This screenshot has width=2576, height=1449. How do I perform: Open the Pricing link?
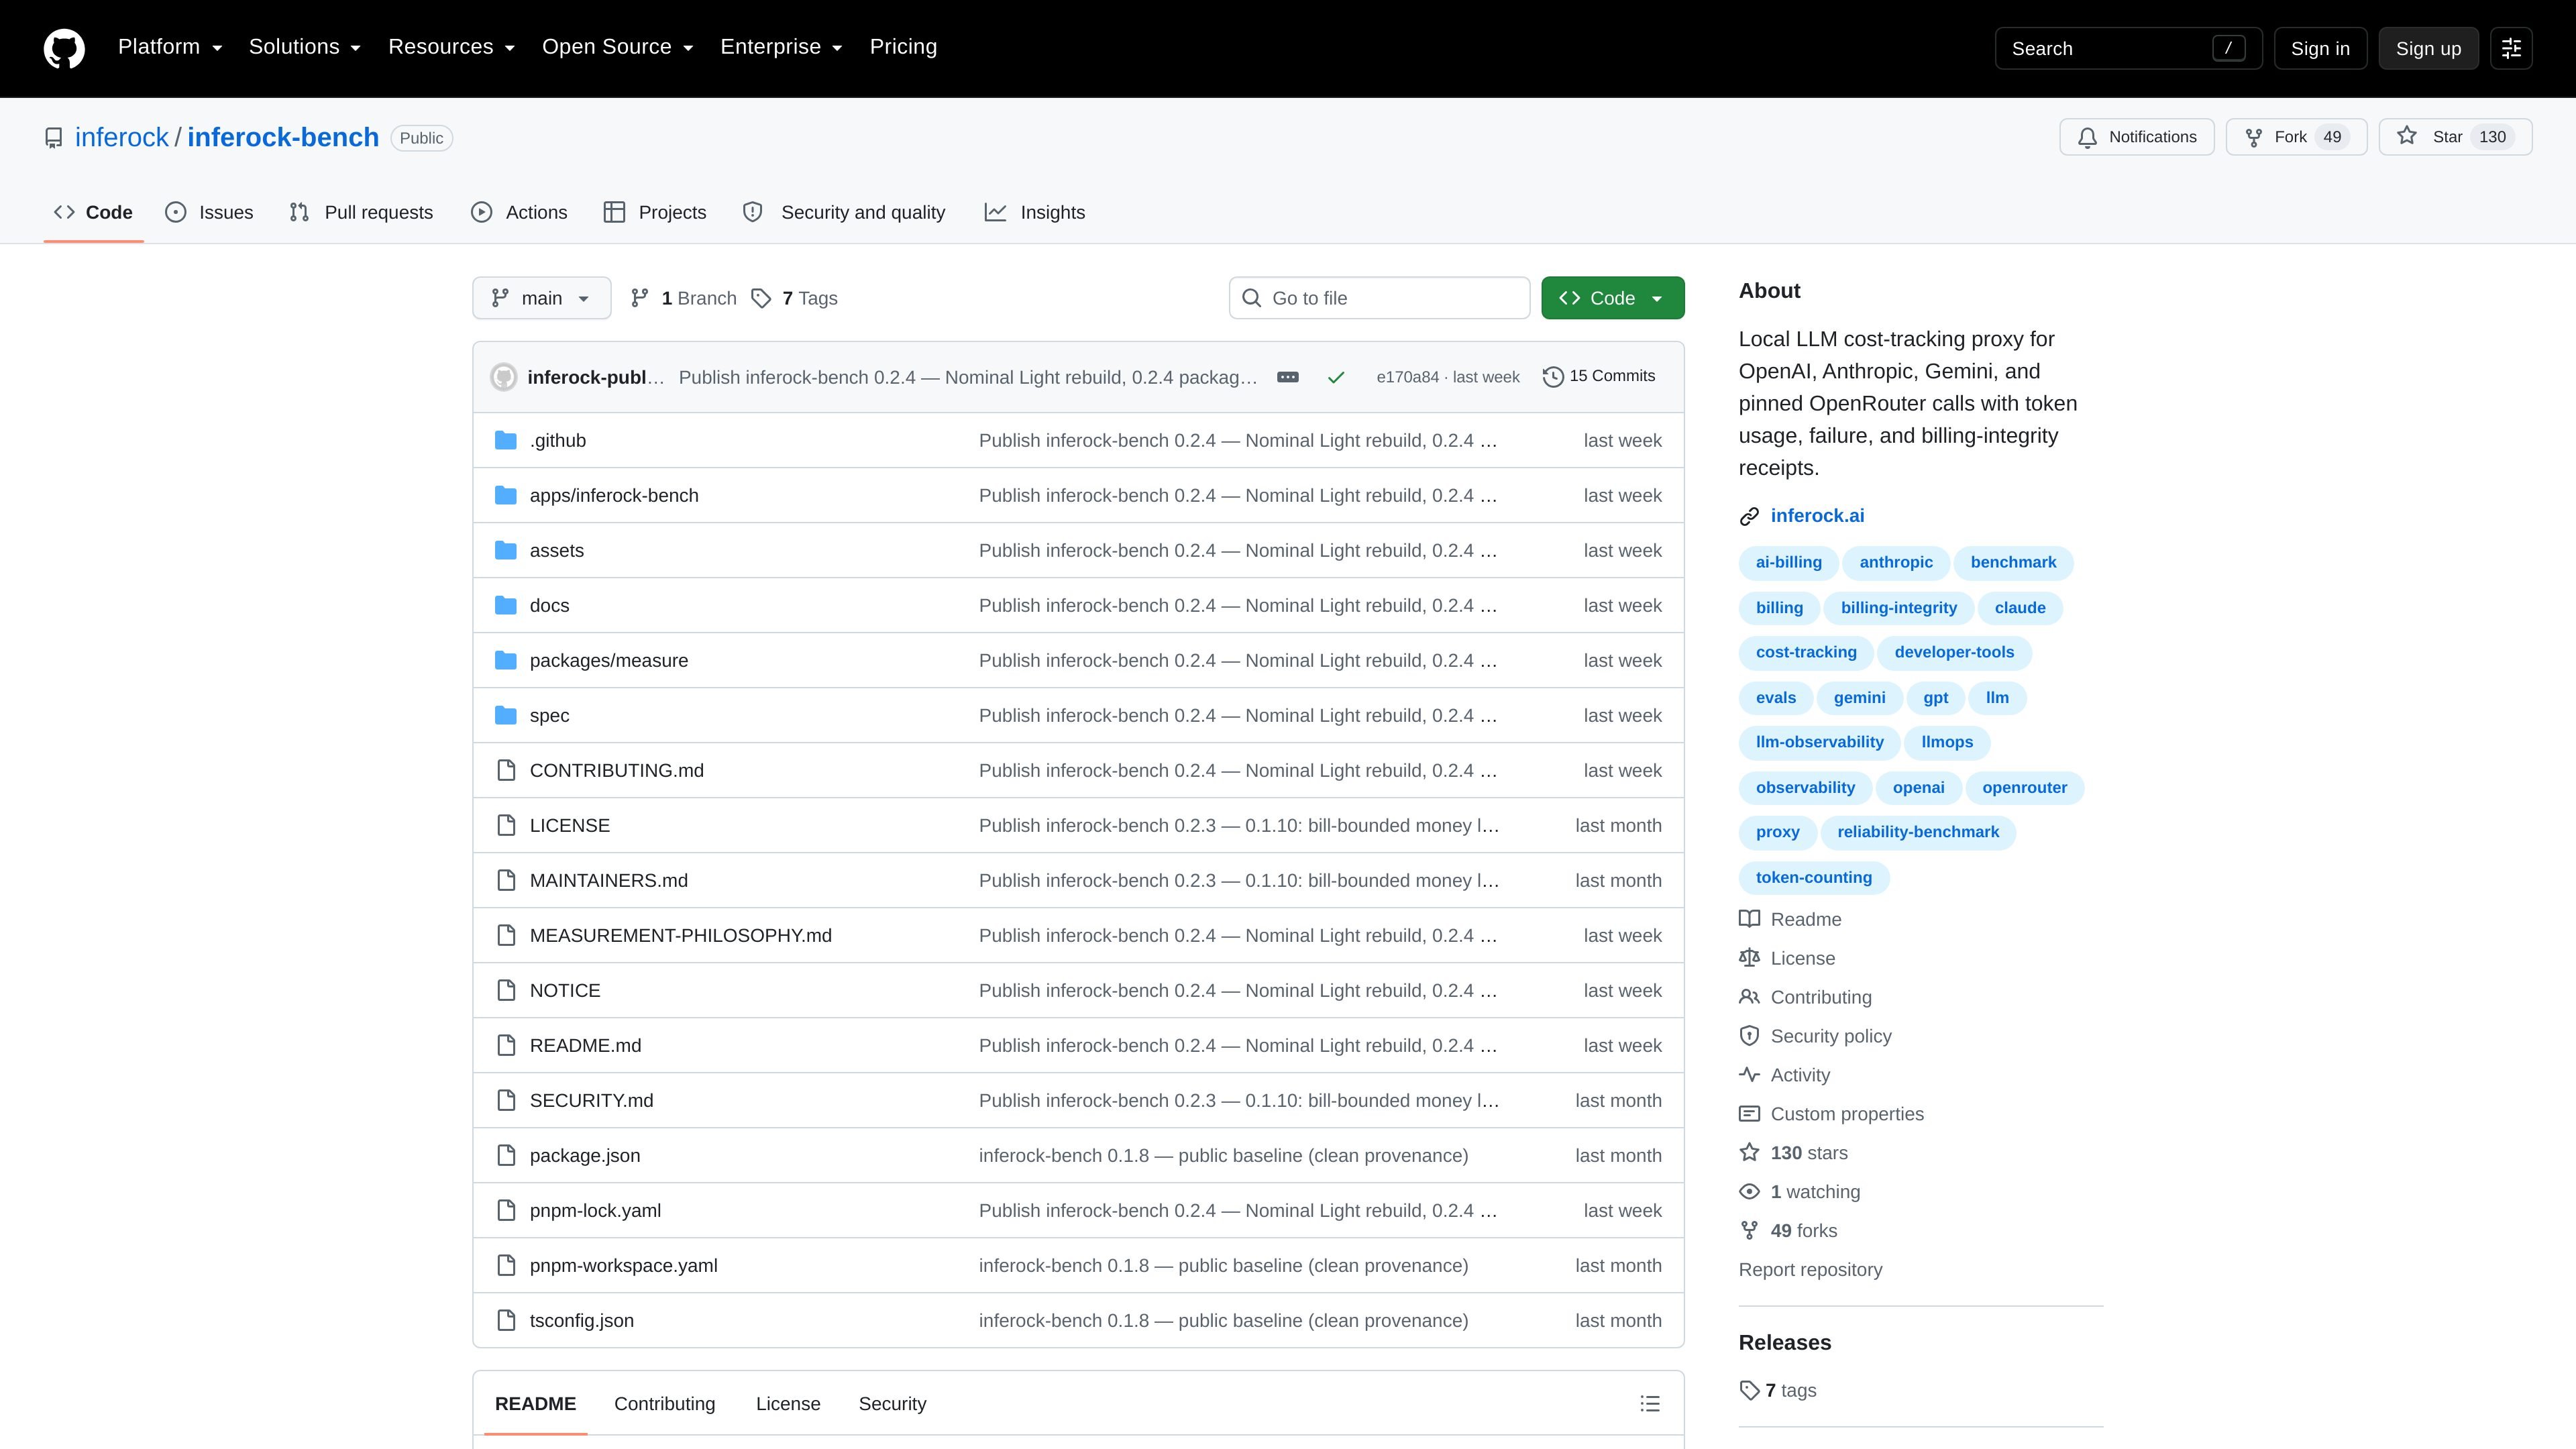[x=903, y=47]
